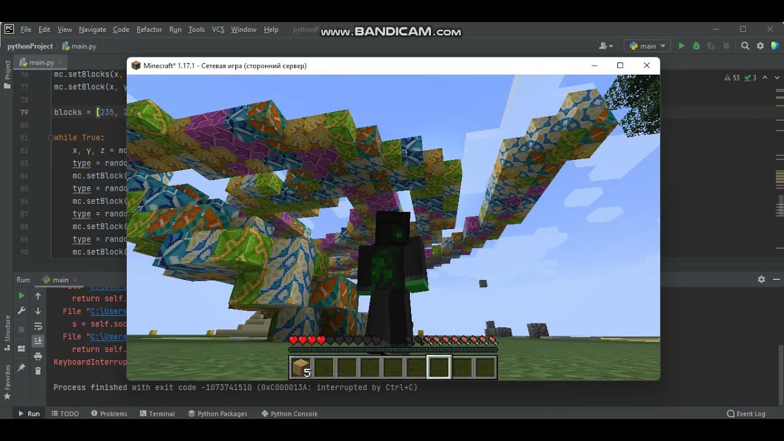784x441 pixels.
Task: Toggle scroll to end in the Run console
Action: click(38, 341)
